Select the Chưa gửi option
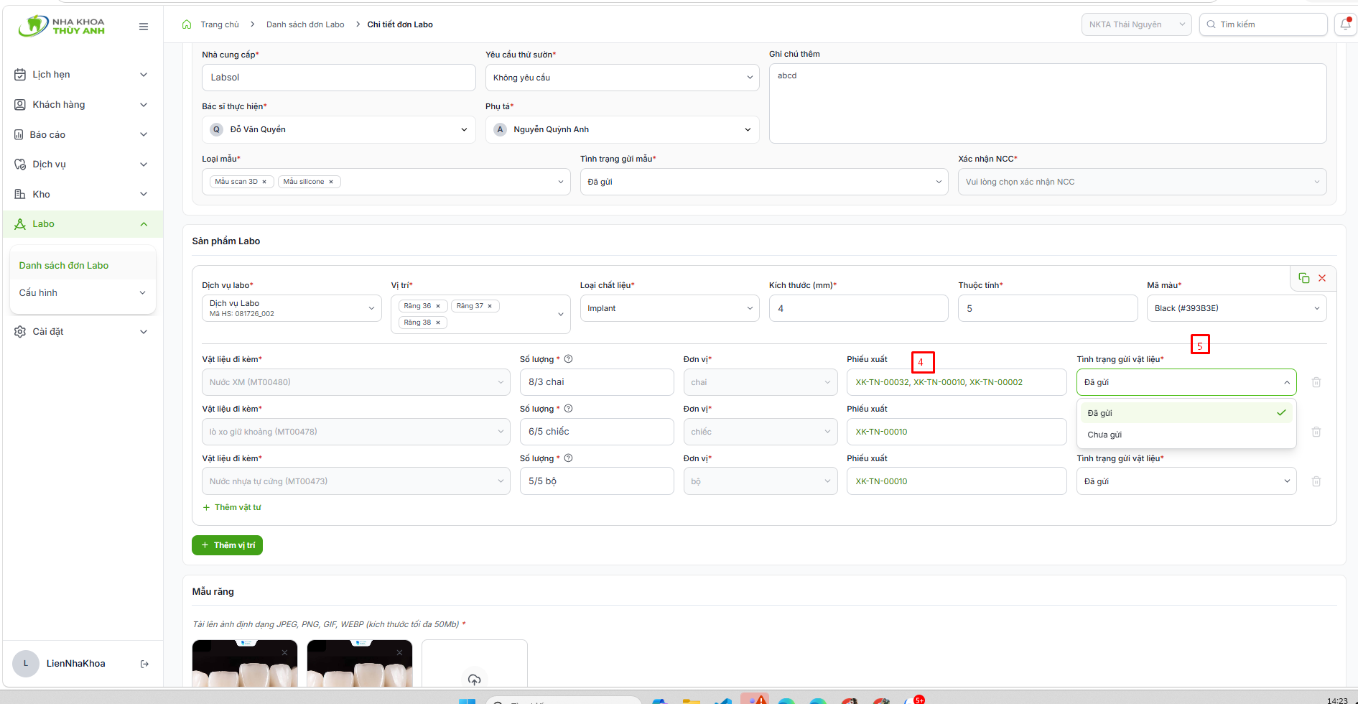1358x704 pixels. (x=1186, y=435)
